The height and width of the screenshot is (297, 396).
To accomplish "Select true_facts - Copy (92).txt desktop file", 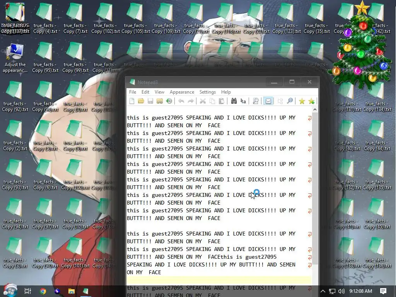I will tap(15, 97).
